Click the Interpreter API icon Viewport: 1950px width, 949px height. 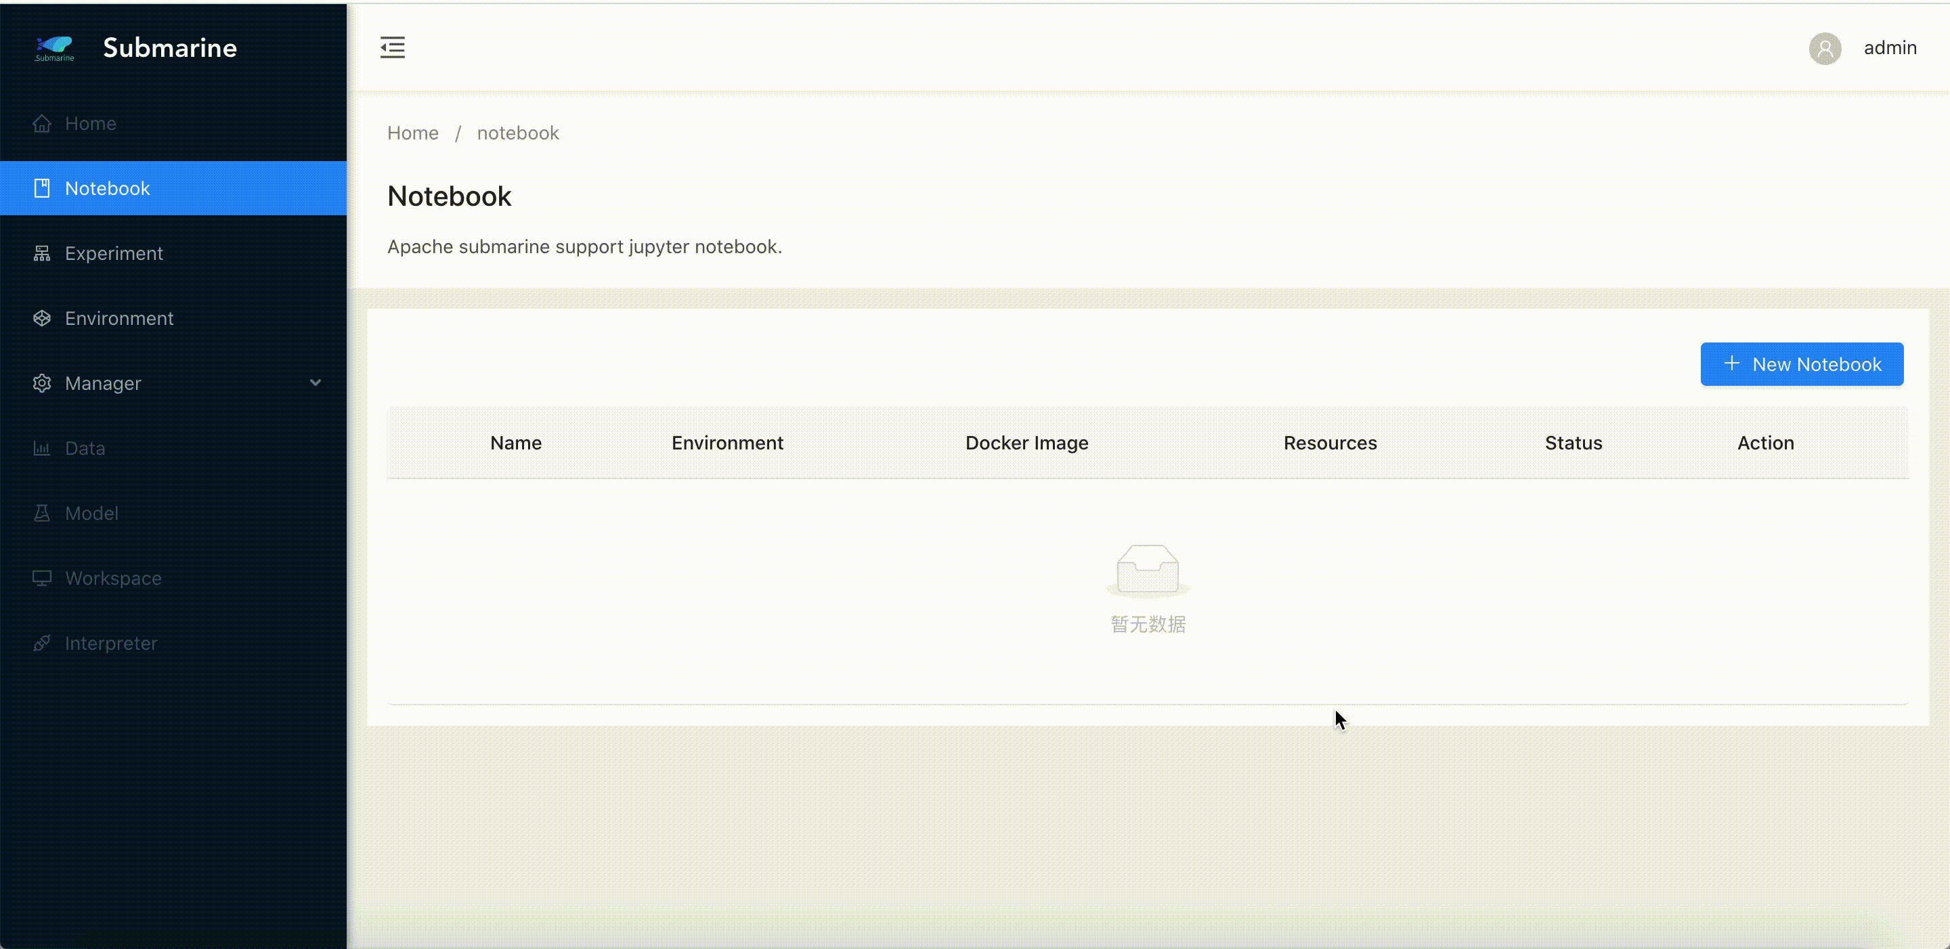[x=41, y=644]
